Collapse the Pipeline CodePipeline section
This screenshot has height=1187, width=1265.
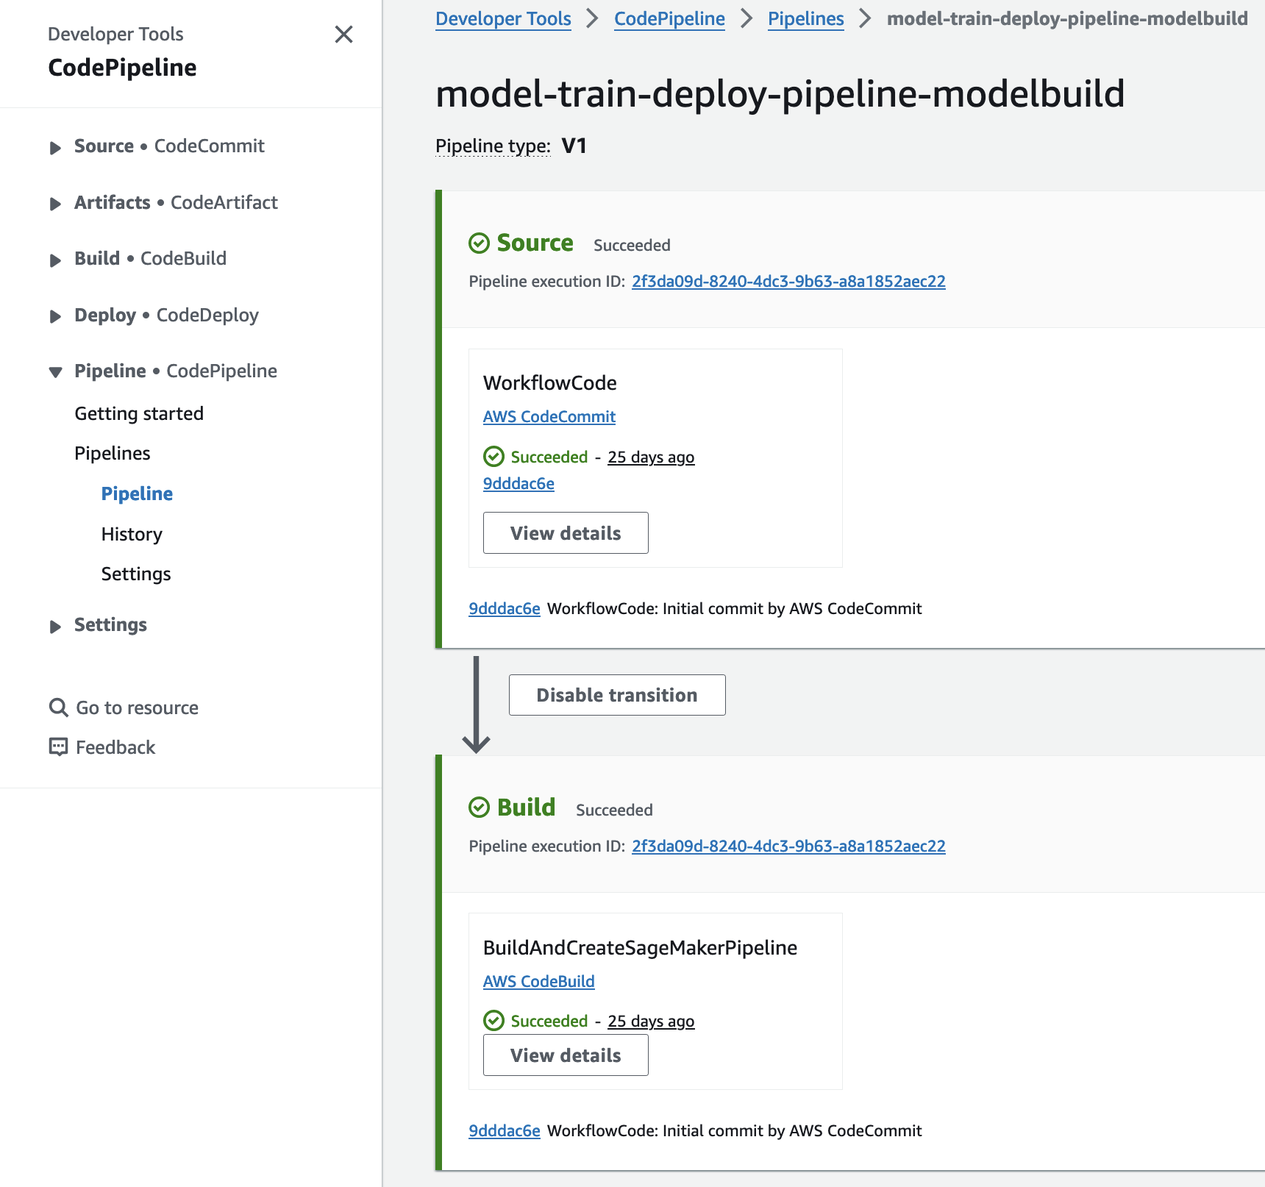tap(55, 372)
